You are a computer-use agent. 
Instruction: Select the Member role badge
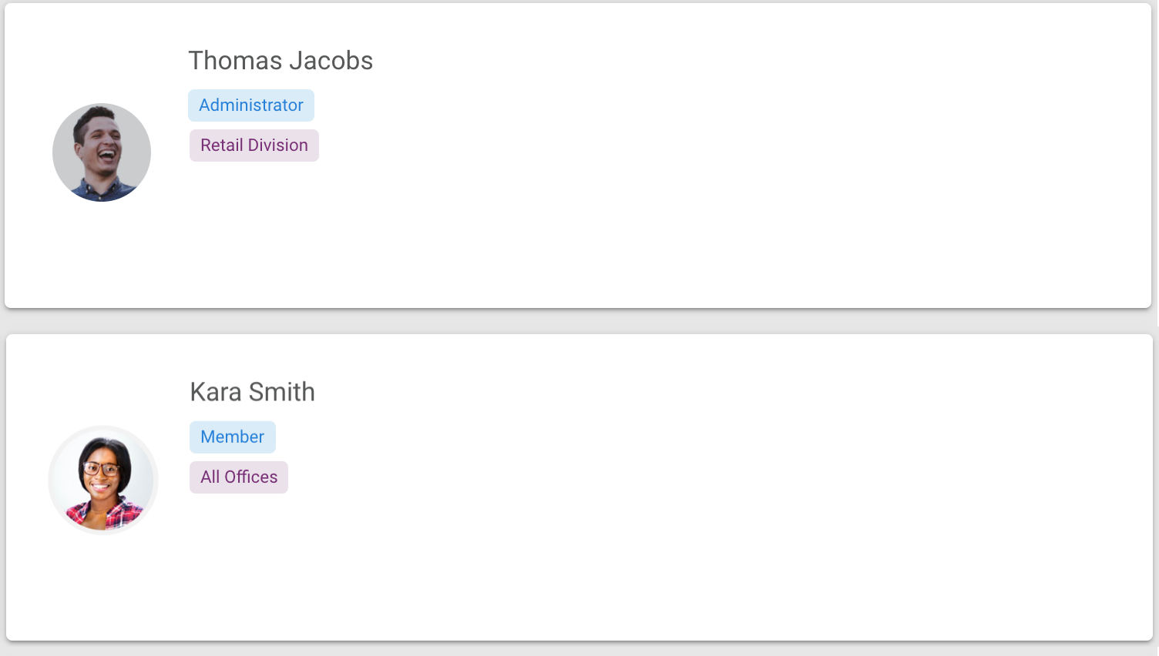tap(233, 437)
